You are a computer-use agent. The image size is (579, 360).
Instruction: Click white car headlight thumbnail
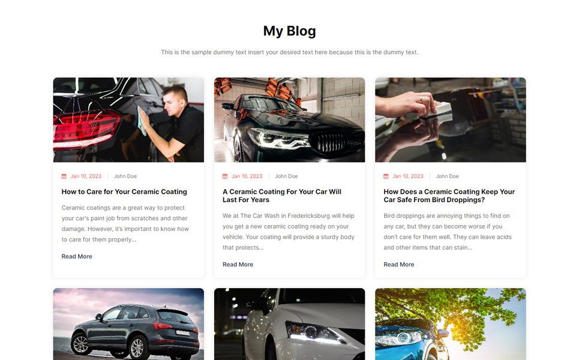[289, 324]
